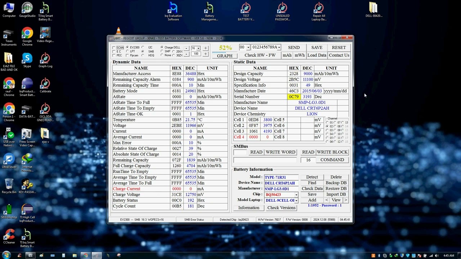Open bq Evaluation Software icon

coord(173,12)
